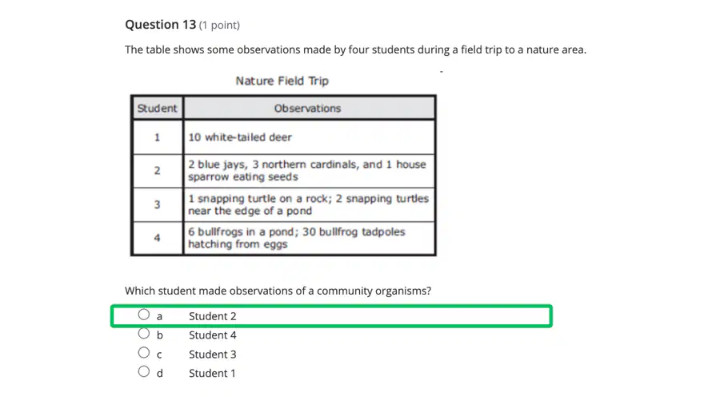Click the "Student 1" answer text

[x=212, y=374]
